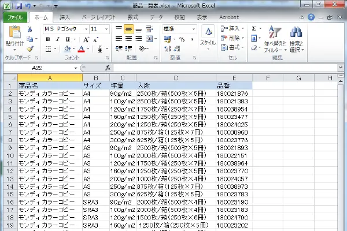The width and height of the screenshot is (347, 231).
Task: Apply percent style
Action: 182,39
